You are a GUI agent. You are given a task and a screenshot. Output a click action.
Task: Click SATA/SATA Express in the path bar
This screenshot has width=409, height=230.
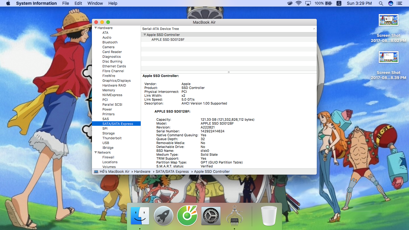pyautogui.click(x=172, y=172)
